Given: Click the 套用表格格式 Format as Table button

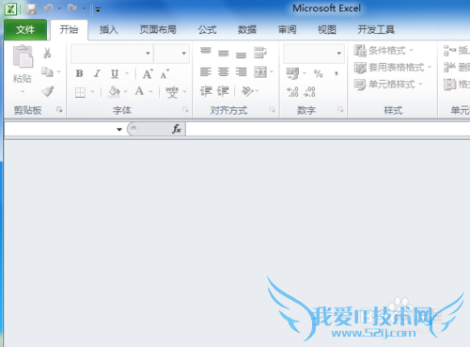Looking at the screenshot, I should pos(393,68).
